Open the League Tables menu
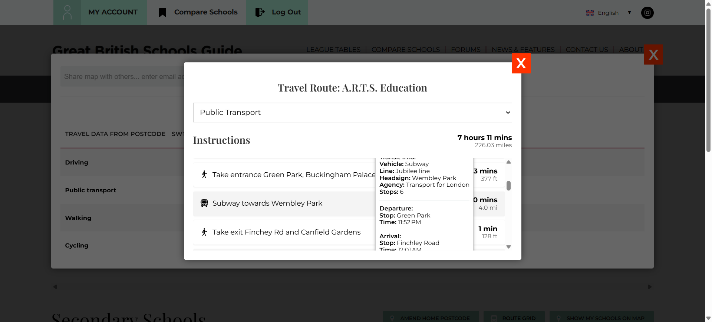The width and height of the screenshot is (712, 322). pos(333,50)
